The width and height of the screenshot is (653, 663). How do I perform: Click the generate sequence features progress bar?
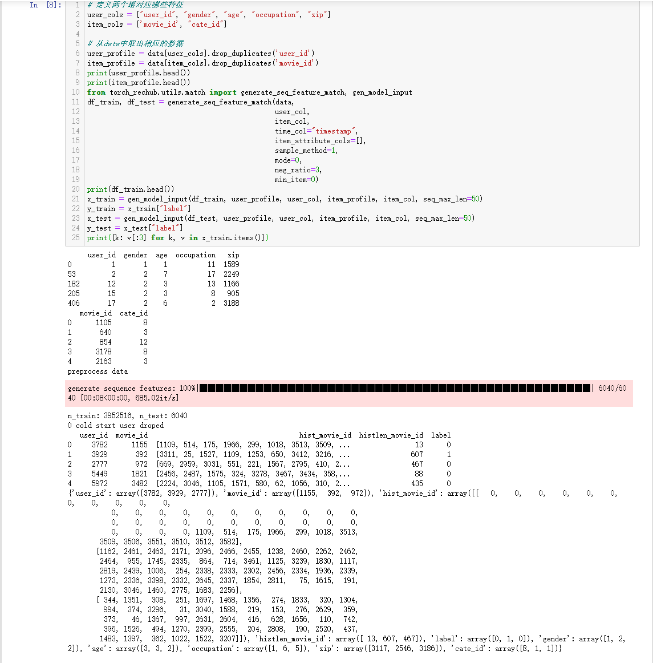point(395,388)
